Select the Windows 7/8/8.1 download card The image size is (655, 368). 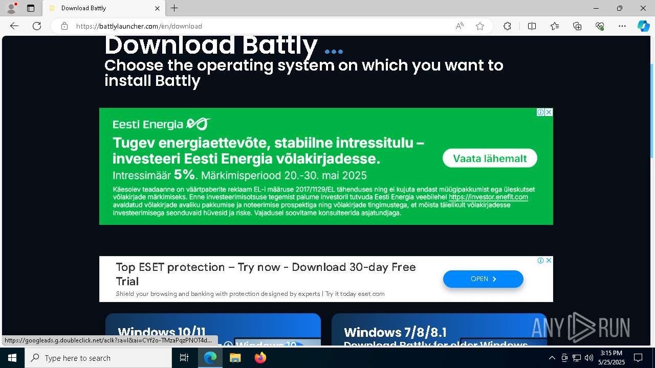point(439,330)
